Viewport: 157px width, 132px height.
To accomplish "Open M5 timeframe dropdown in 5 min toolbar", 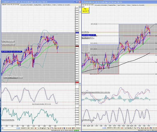I will (29, 128).
